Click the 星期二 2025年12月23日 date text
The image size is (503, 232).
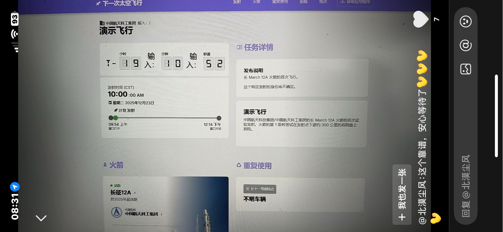(133, 103)
